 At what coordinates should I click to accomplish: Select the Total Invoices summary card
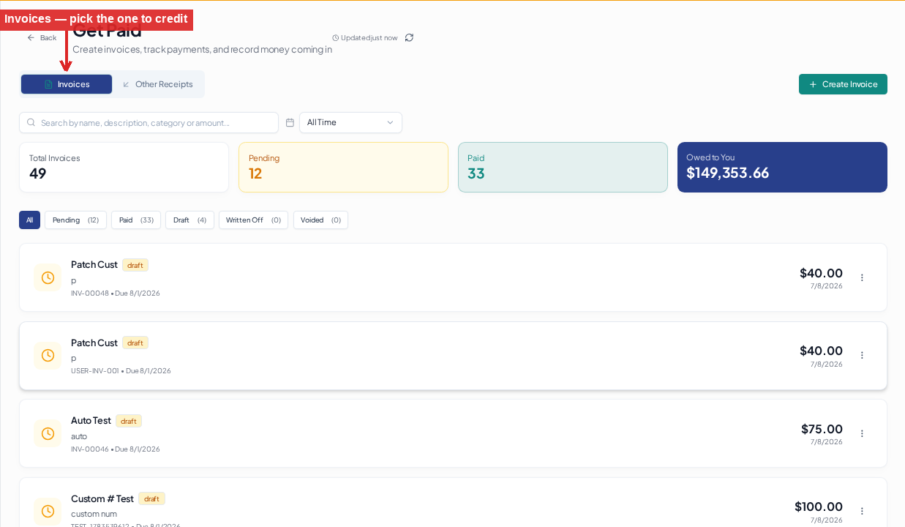click(124, 167)
